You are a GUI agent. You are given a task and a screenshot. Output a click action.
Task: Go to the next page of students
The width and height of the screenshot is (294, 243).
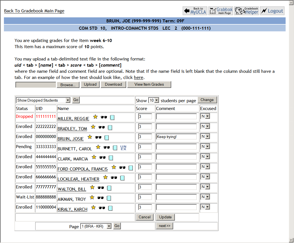[x=164, y=226]
